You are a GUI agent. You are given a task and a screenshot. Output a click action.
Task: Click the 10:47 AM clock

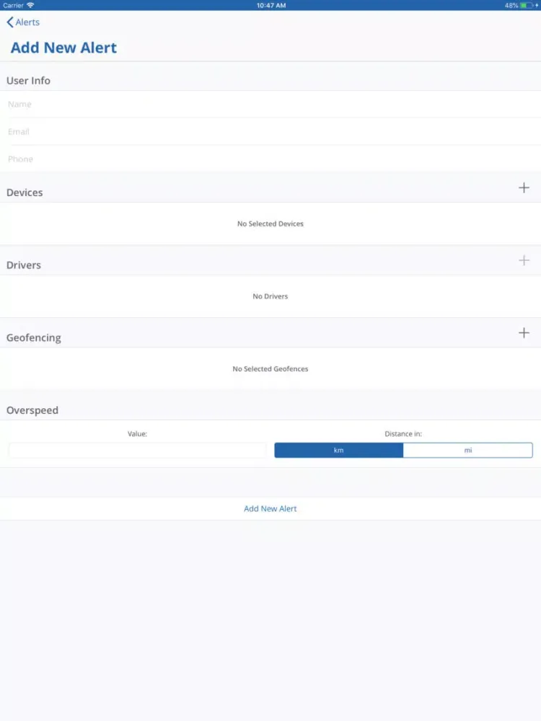coord(271,6)
